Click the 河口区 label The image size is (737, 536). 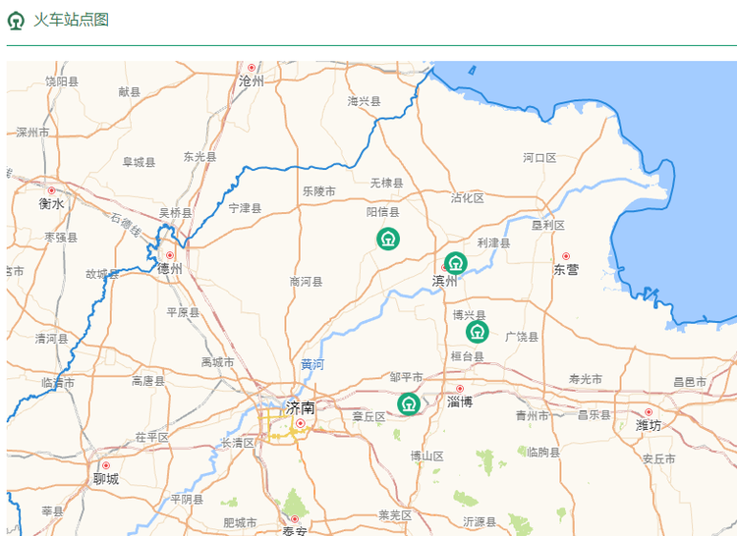point(539,158)
